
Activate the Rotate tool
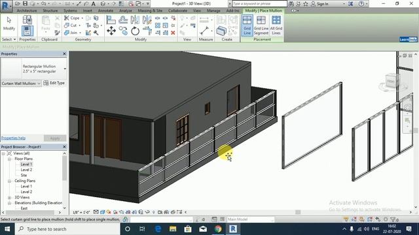coord(135,31)
